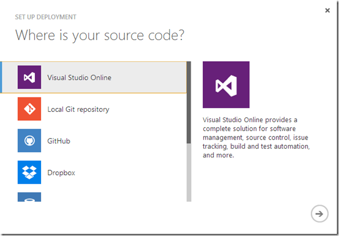339x236 pixels.
Task: Click the Visual Studio Online list icon
Action: click(29, 77)
